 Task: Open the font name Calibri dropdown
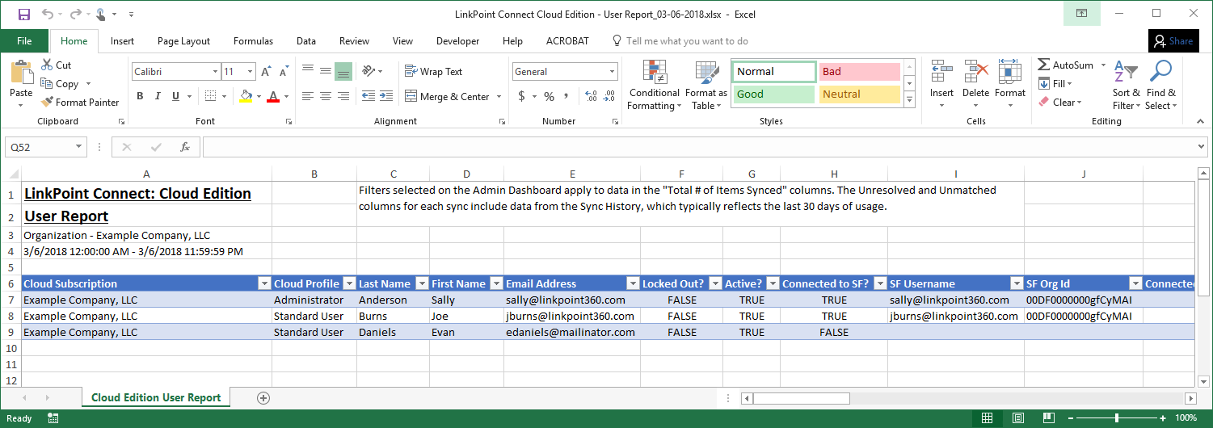(215, 72)
